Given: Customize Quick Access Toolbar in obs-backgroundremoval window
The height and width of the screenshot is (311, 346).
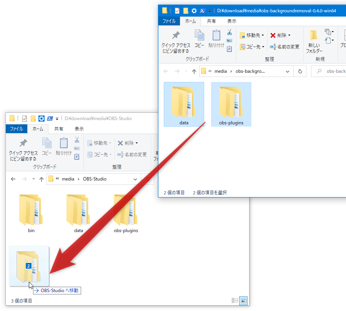Looking at the screenshot, I should 210,11.
